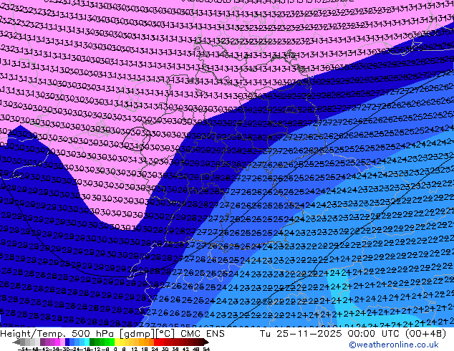The image size is (454, 351).
Task: Click the "CMC ENS" model label
Action: (x=203, y=334)
